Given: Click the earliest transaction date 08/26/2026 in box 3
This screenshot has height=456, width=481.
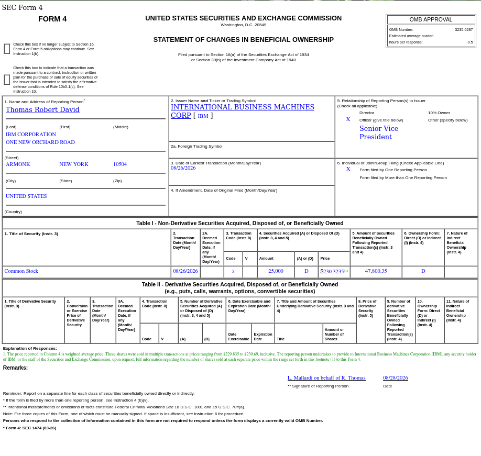Looking at the screenshot, I should [183, 168].
